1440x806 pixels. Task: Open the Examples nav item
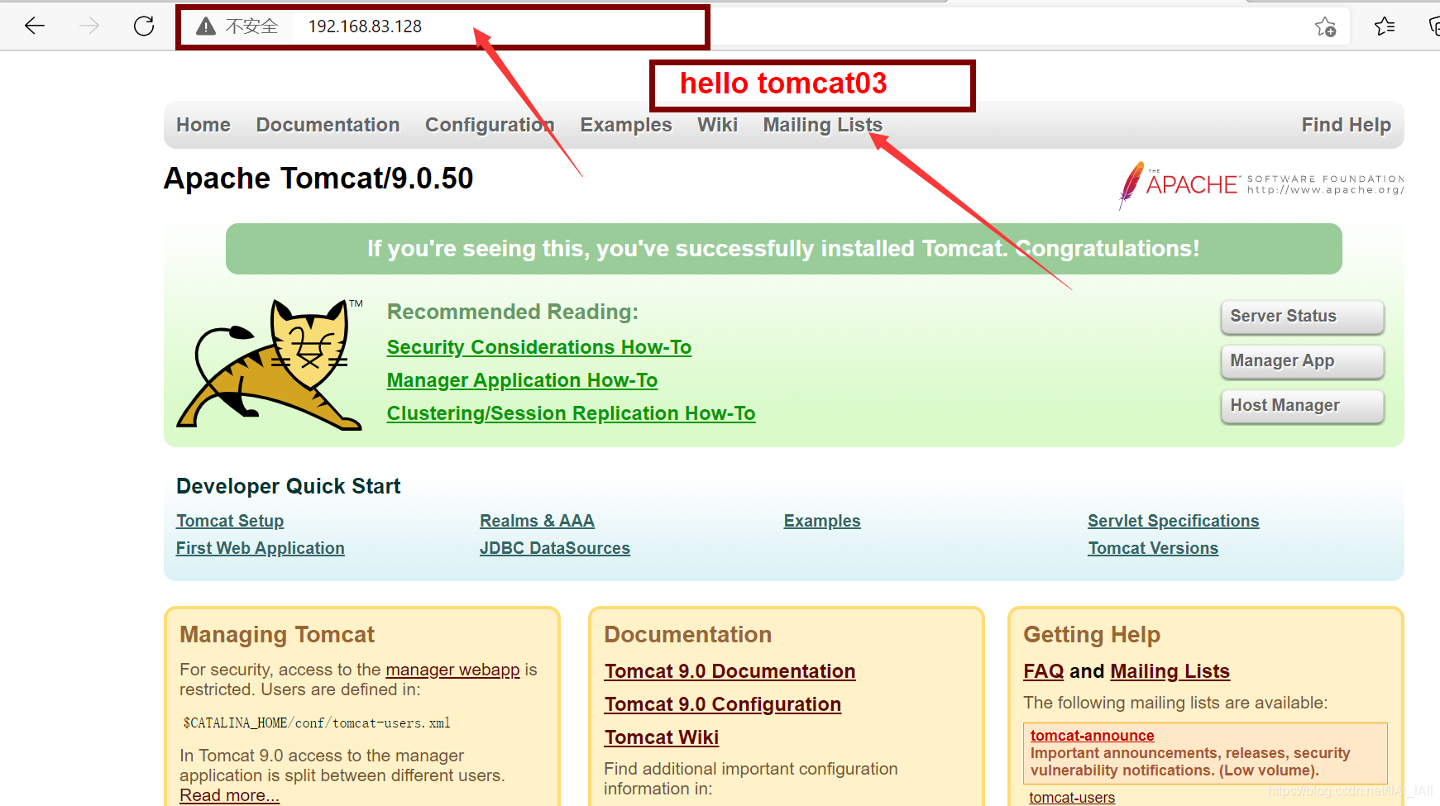pos(626,125)
